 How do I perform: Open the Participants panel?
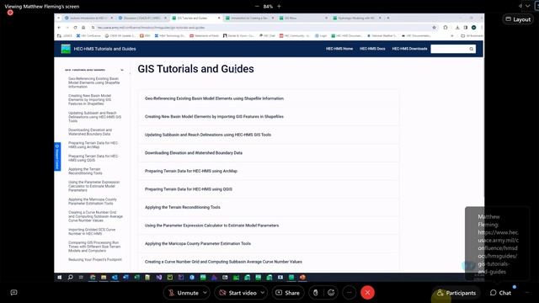pyautogui.click(x=456, y=293)
